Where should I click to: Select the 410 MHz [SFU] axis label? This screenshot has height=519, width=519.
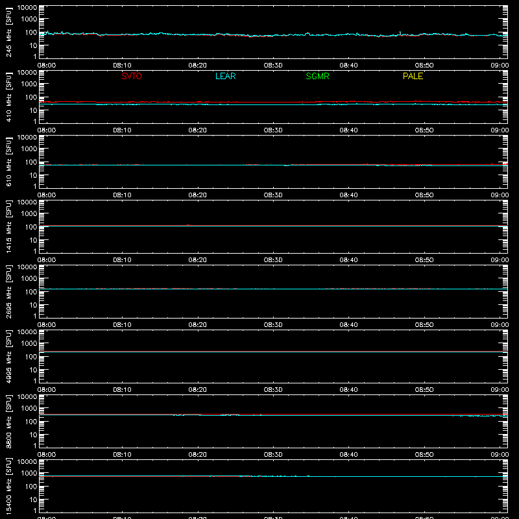8,97
